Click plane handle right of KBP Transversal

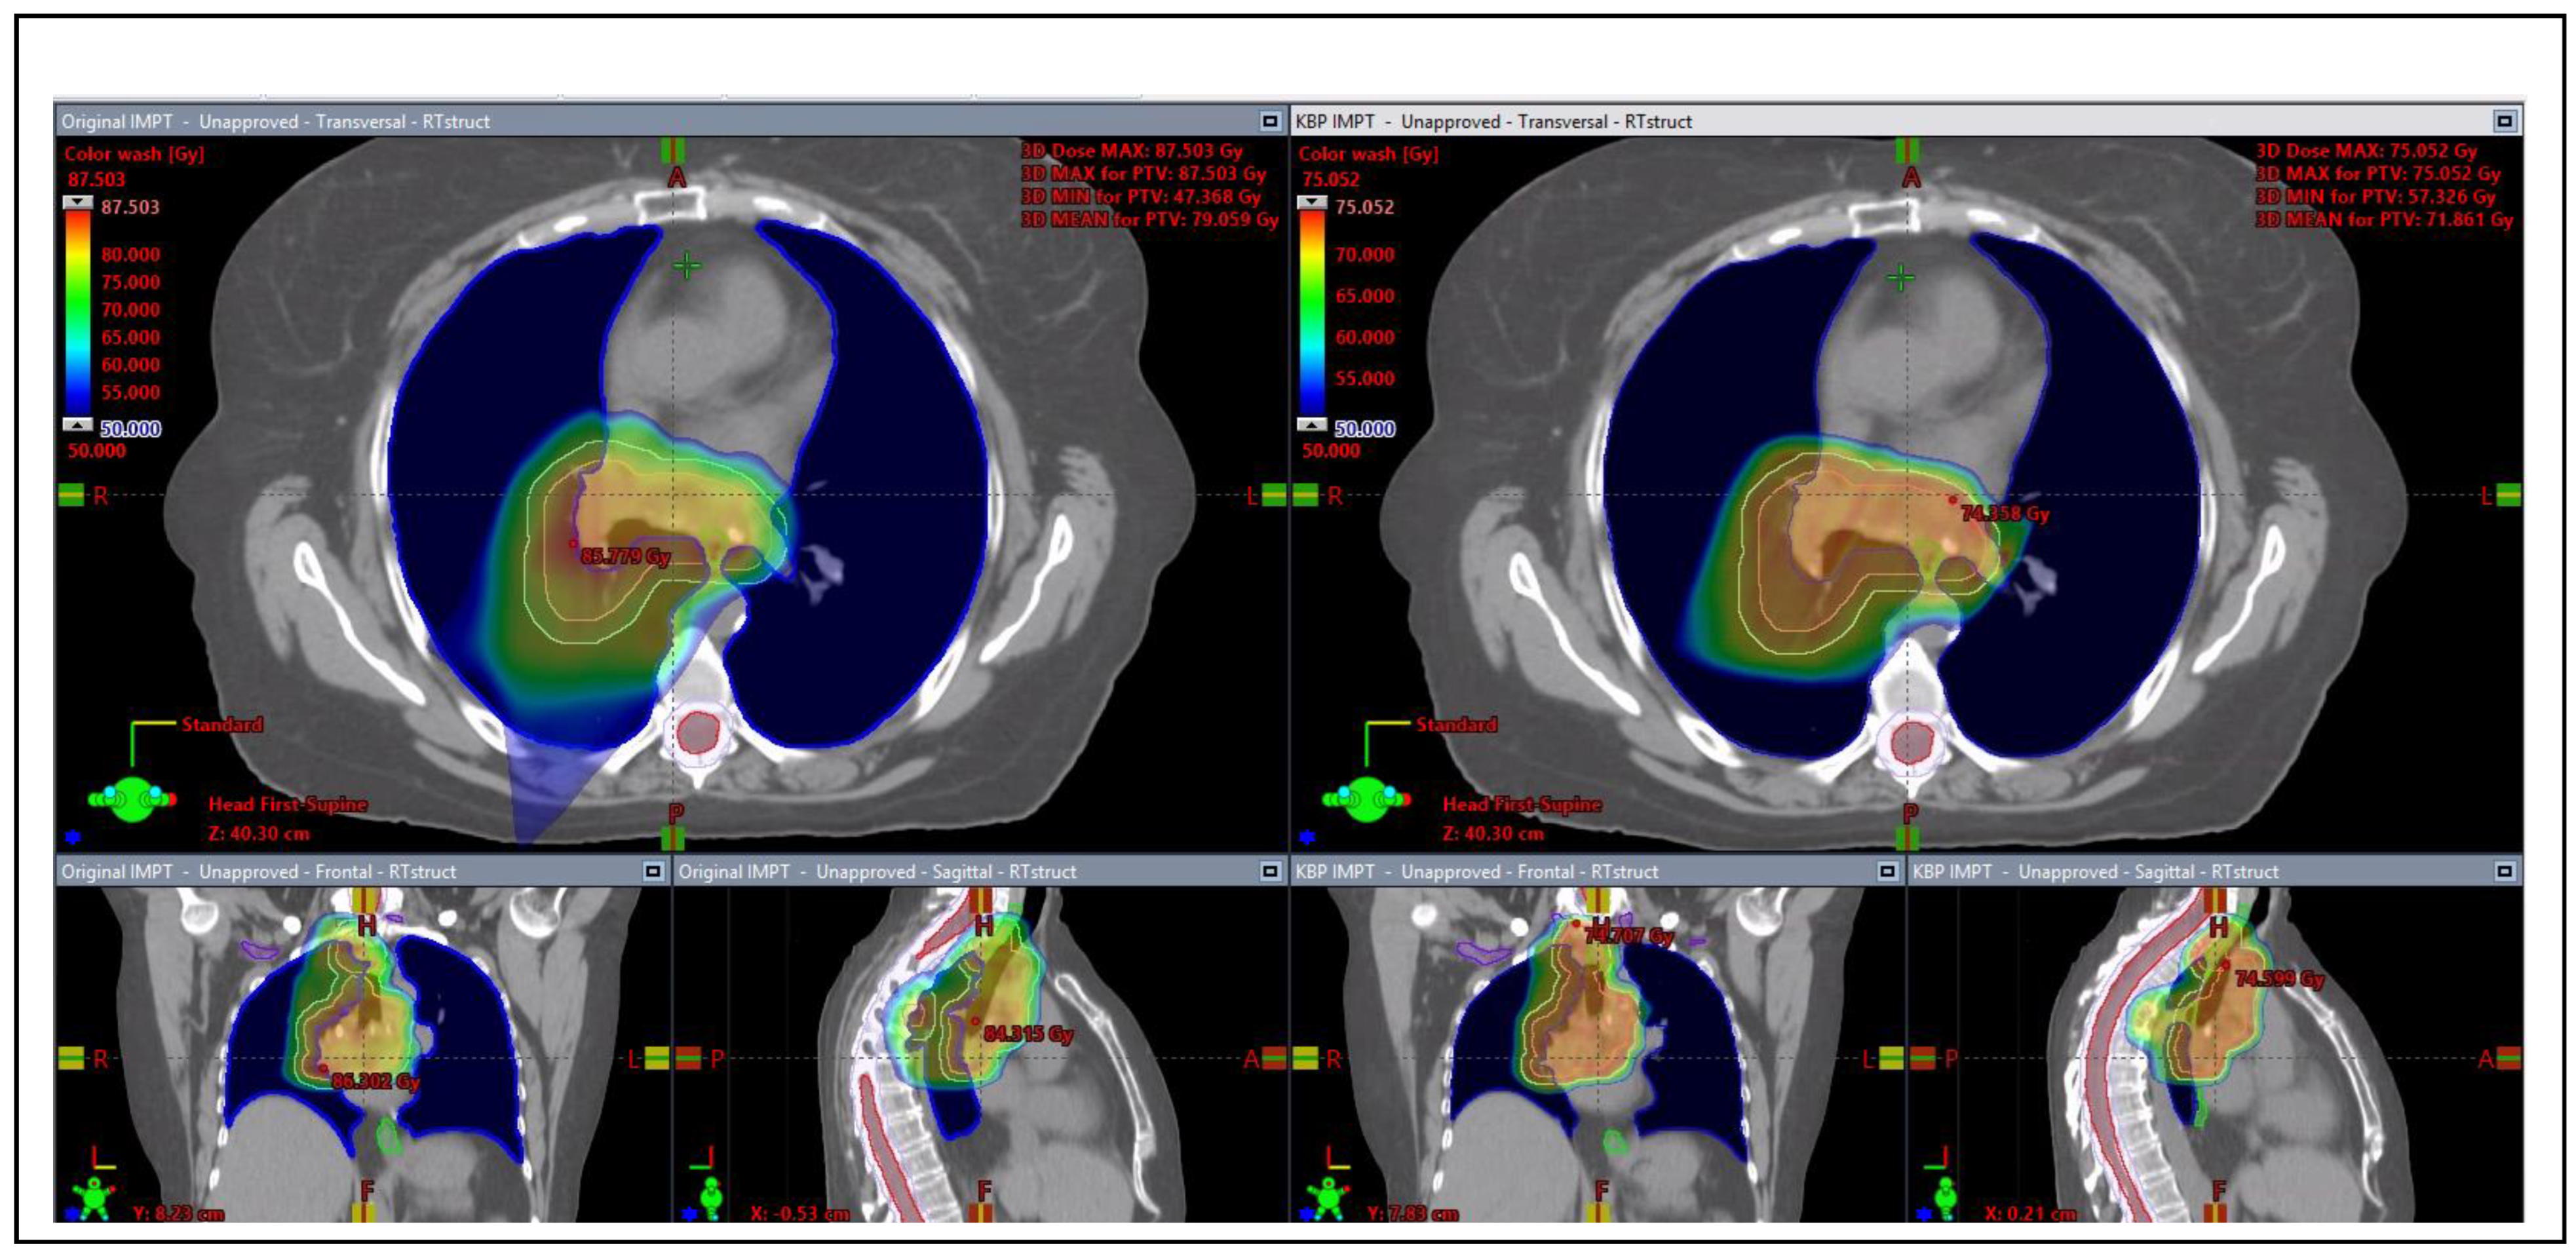tap(2508, 495)
